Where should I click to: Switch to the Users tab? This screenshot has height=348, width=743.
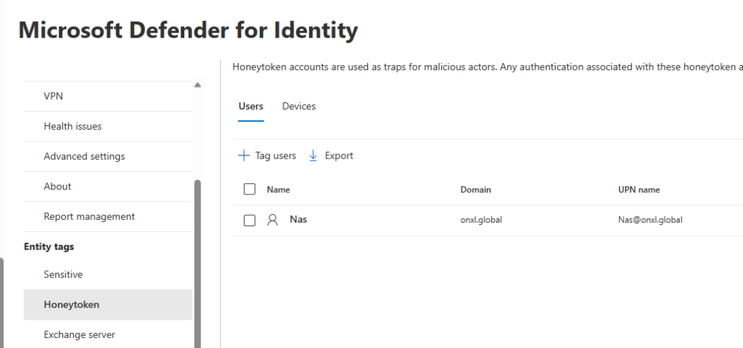pyautogui.click(x=250, y=106)
